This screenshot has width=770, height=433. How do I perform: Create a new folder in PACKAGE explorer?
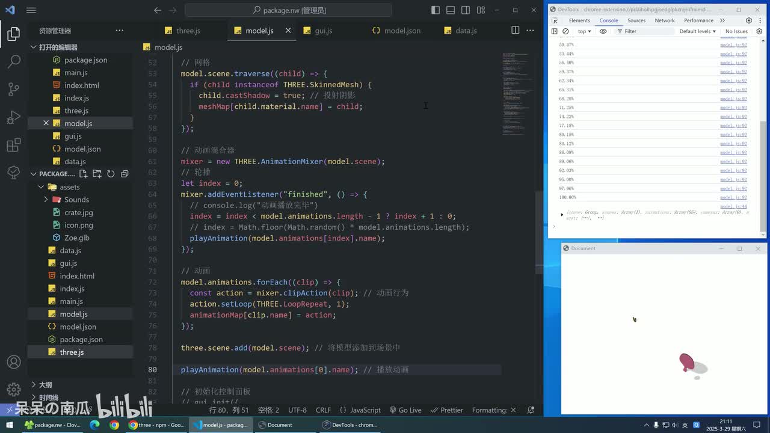tap(97, 174)
